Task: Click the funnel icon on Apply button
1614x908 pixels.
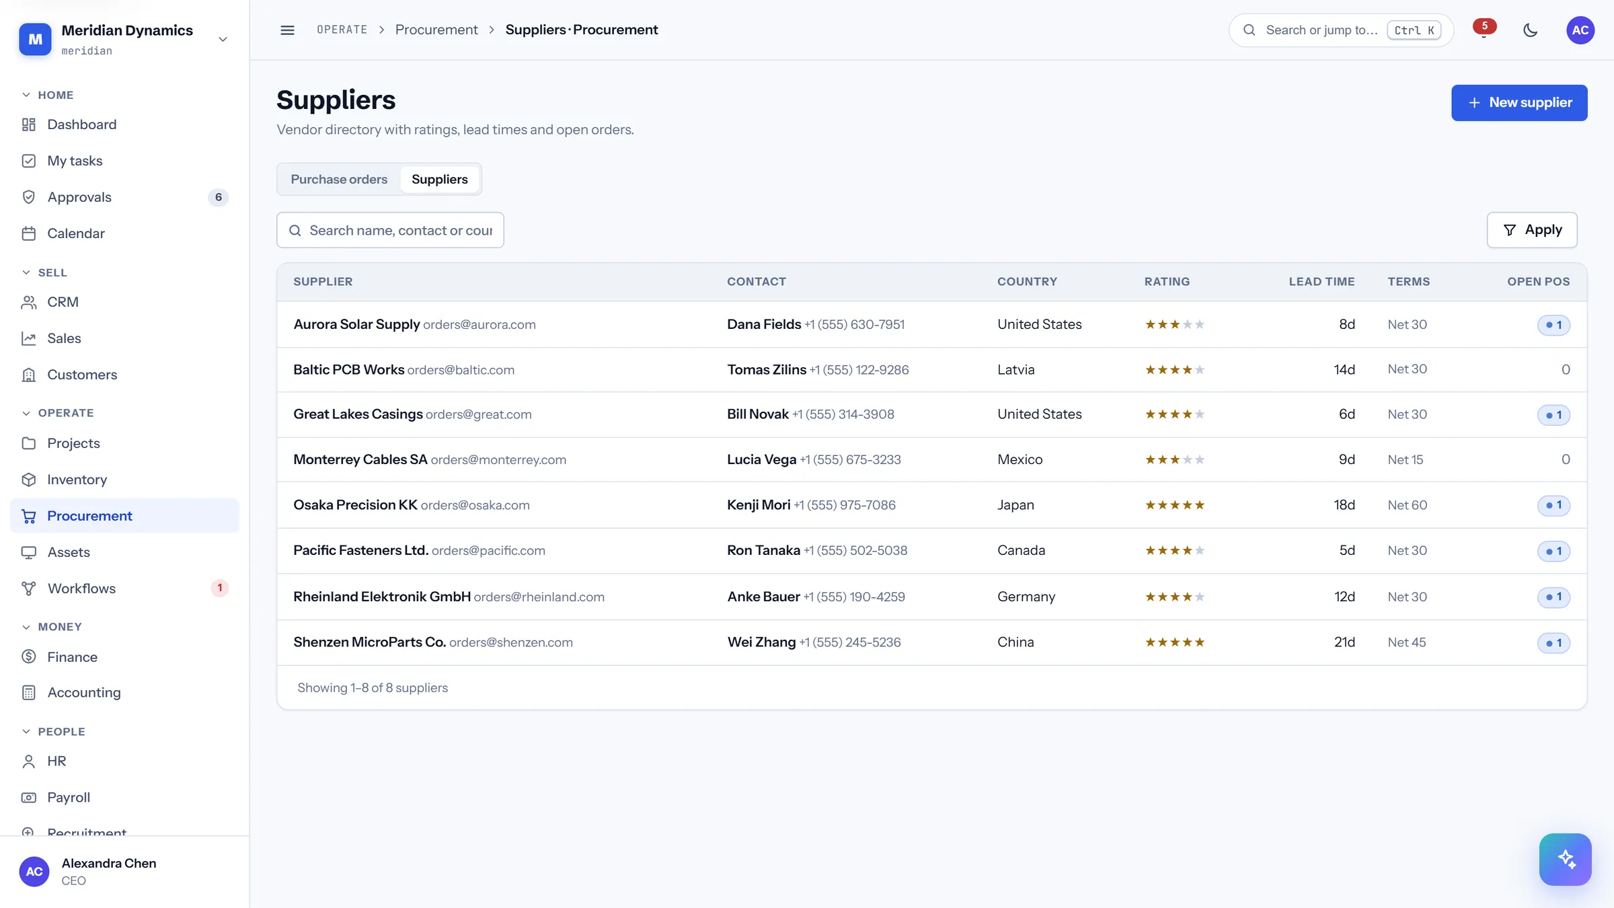Action: [x=1509, y=230]
